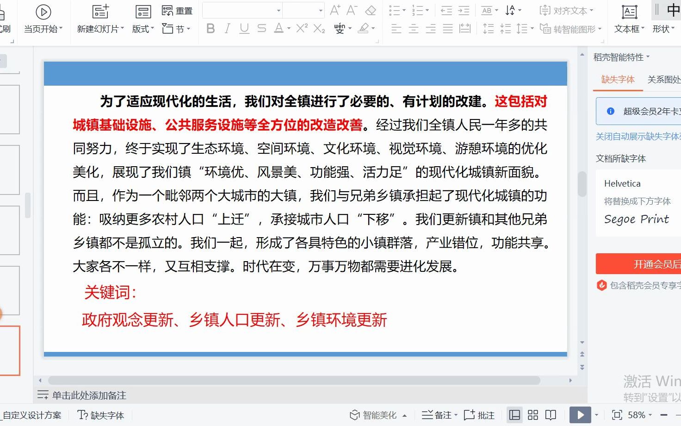Click the distributed alignment icon

(465, 29)
